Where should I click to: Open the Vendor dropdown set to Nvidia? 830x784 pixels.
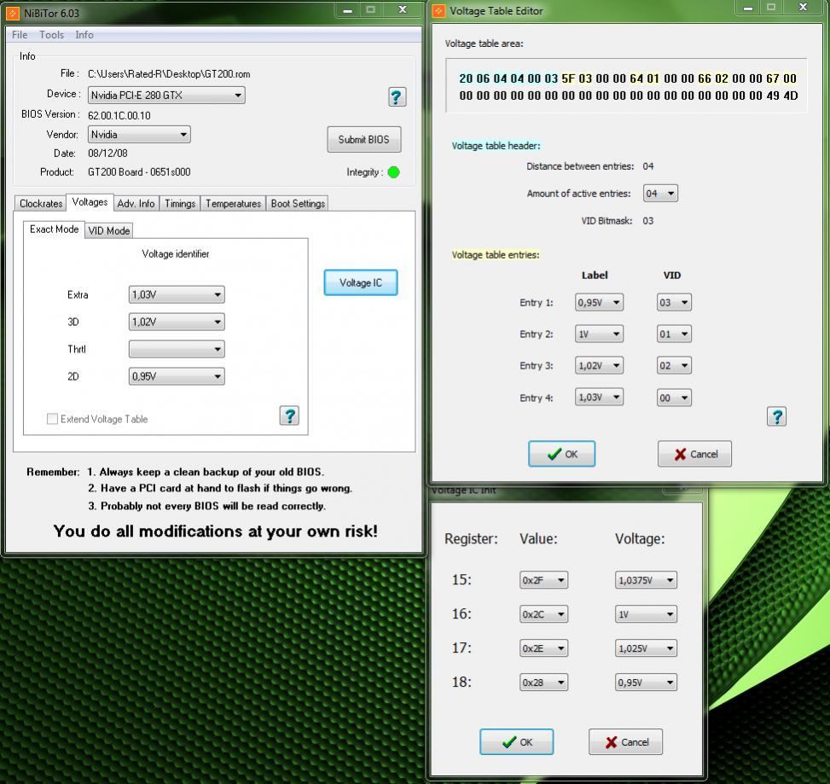[x=139, y=135]
